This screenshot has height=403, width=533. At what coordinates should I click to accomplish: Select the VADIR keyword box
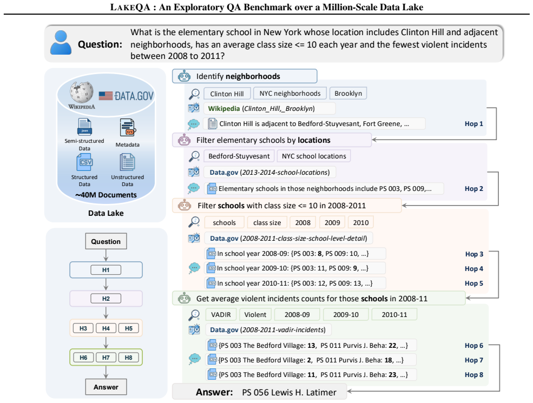click(x=221, y=315)
